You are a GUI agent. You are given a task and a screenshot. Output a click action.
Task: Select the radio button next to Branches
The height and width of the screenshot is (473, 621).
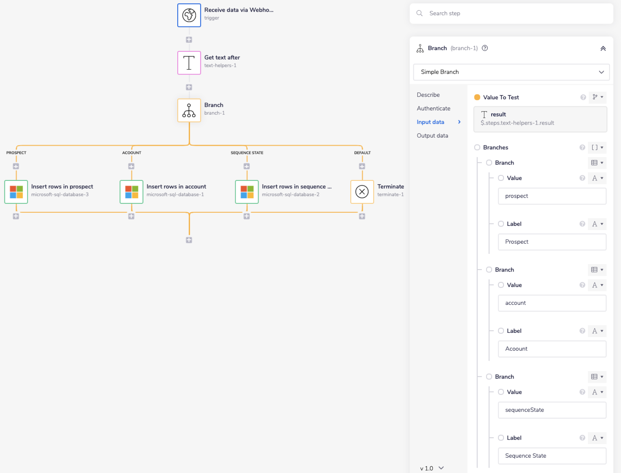[x=477, y=147]
